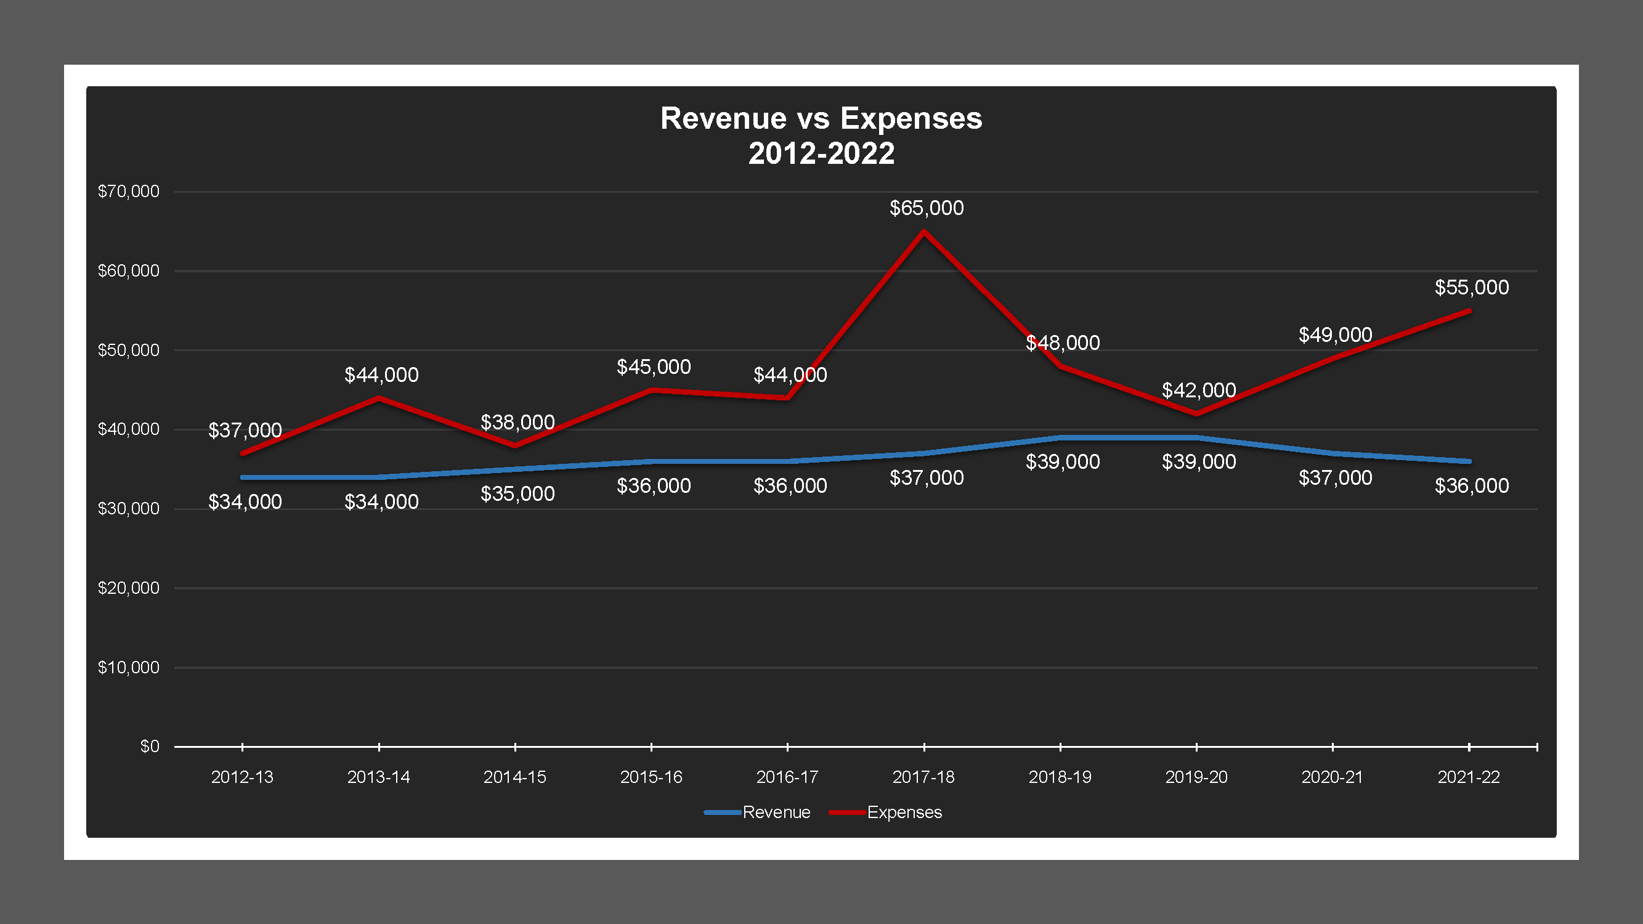Click the $49,000 expenses data label
This screenshot has width=1643, height=924.
1335,334
